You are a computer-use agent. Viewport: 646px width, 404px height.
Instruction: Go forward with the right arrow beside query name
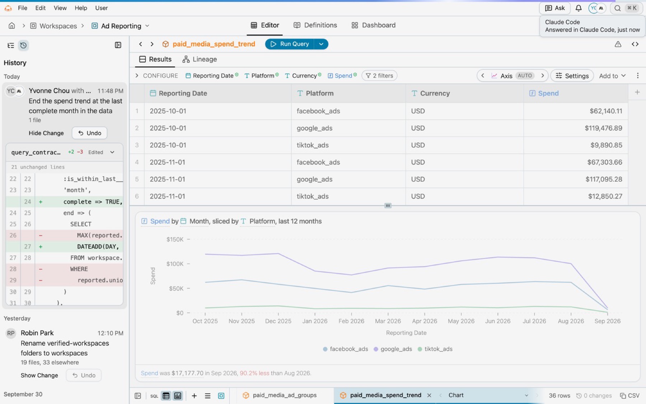(x=152, y=44)
